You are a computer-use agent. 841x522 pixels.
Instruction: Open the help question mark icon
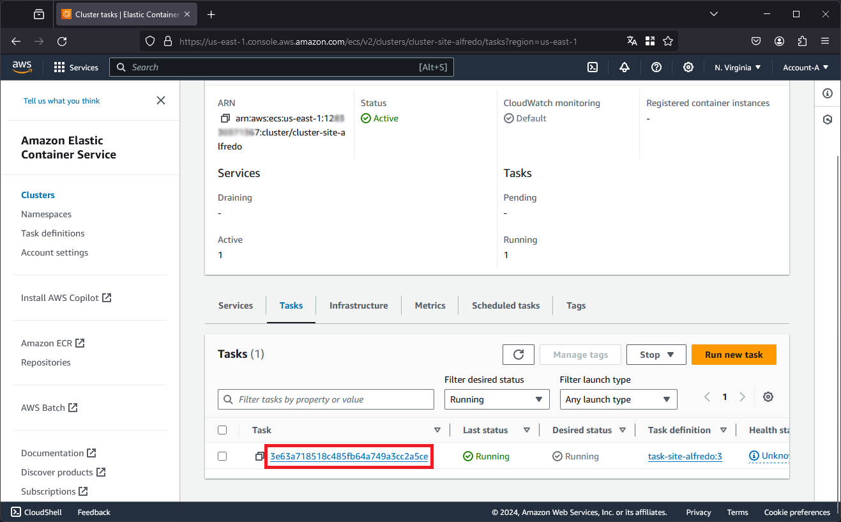(x=656, y=67)
